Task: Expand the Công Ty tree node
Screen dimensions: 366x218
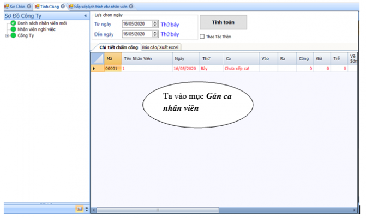Action: (6, 36)
